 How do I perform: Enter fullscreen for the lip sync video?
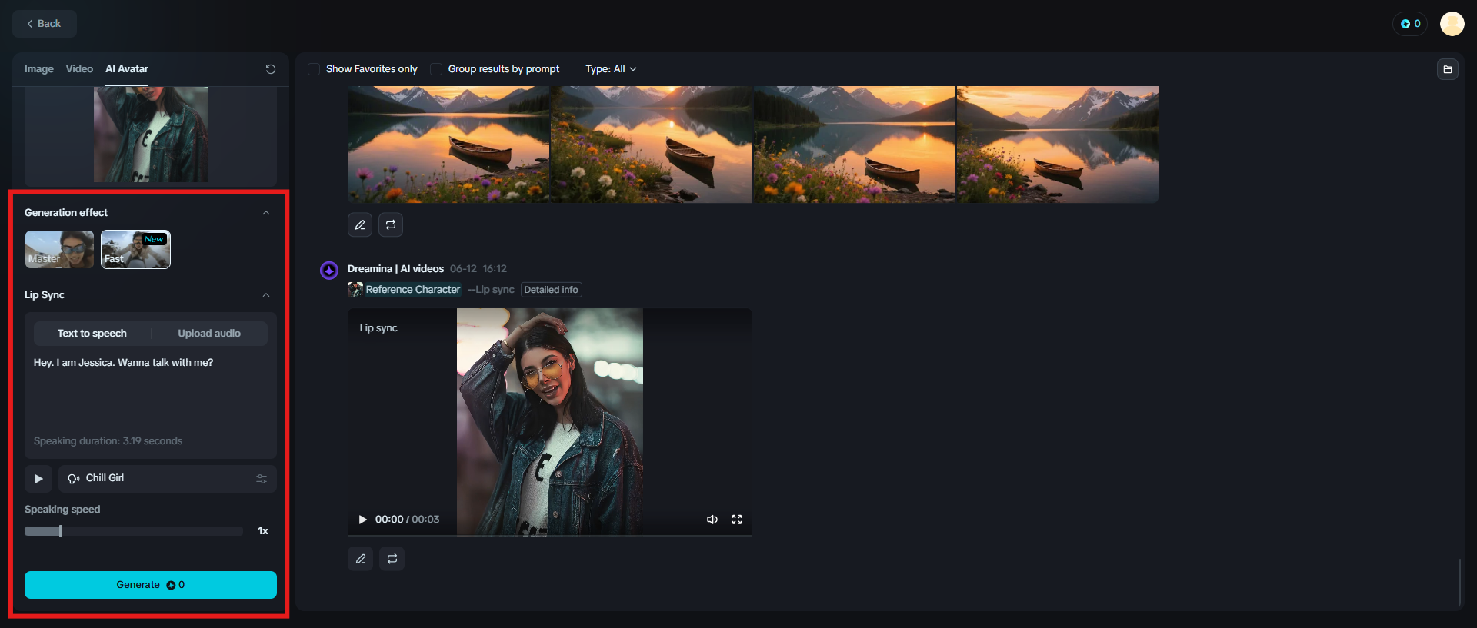click(x=737, y=520)
